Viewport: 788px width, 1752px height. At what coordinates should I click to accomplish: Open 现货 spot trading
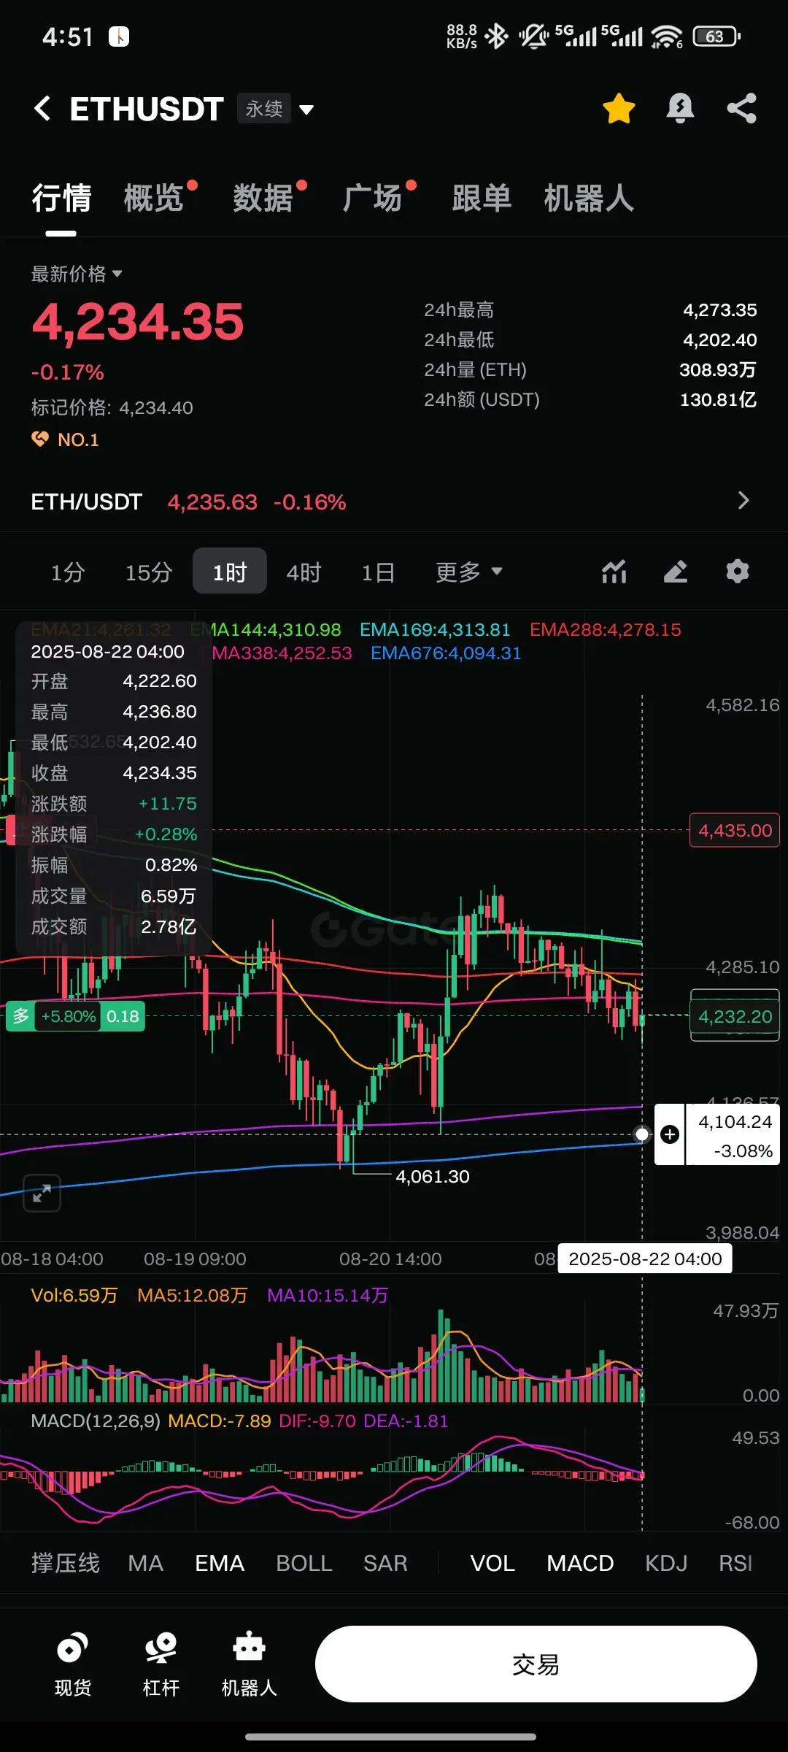click(73, 1664)
